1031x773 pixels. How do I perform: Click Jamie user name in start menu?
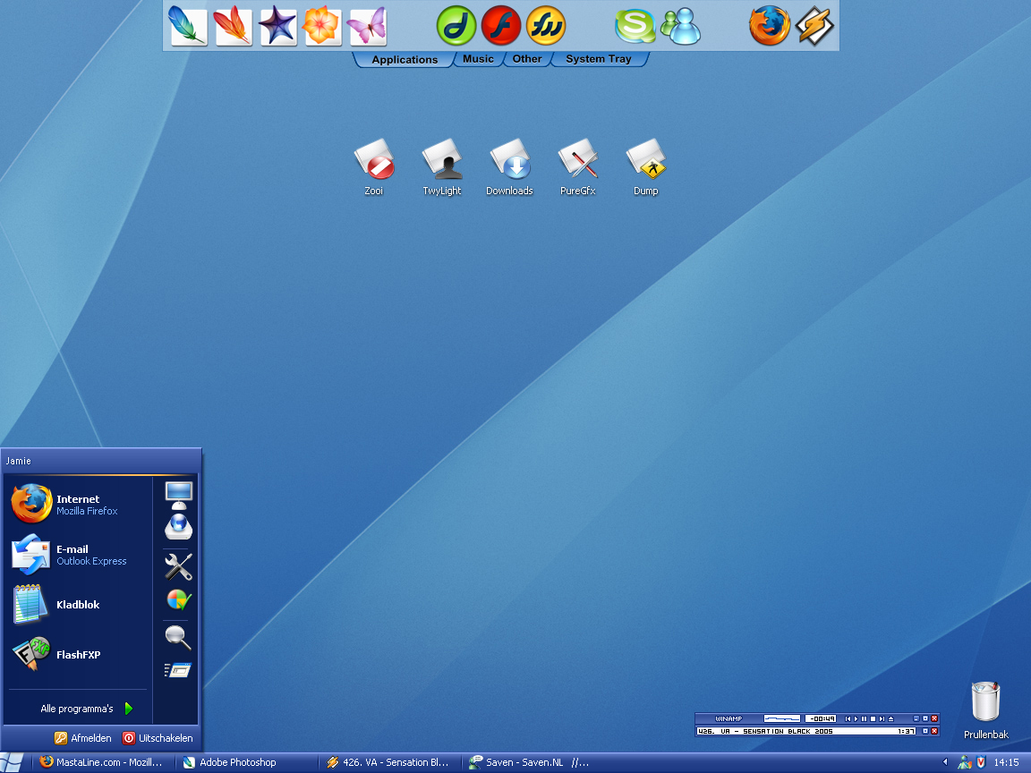pyautogui.click(x=19, y=461)
